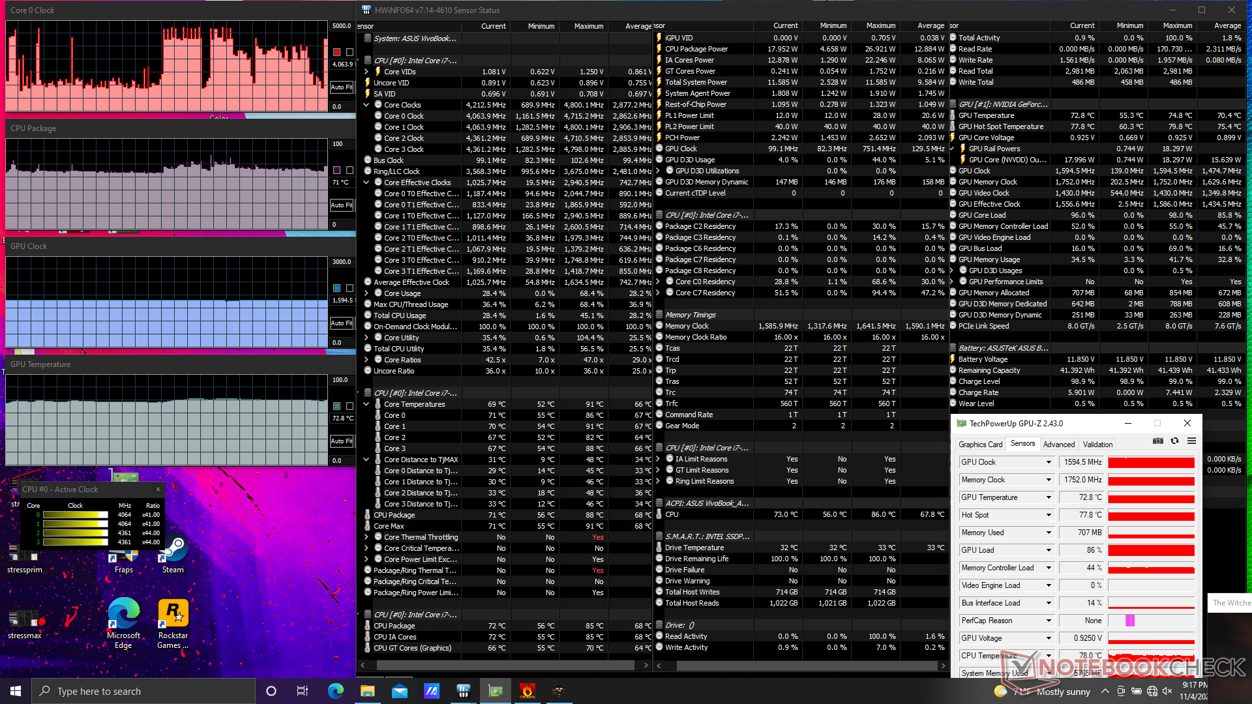This screenshot has width=1252, height=704.
Task: Toggle checkbox in GPU Clock graph
Action: [350, 288]
